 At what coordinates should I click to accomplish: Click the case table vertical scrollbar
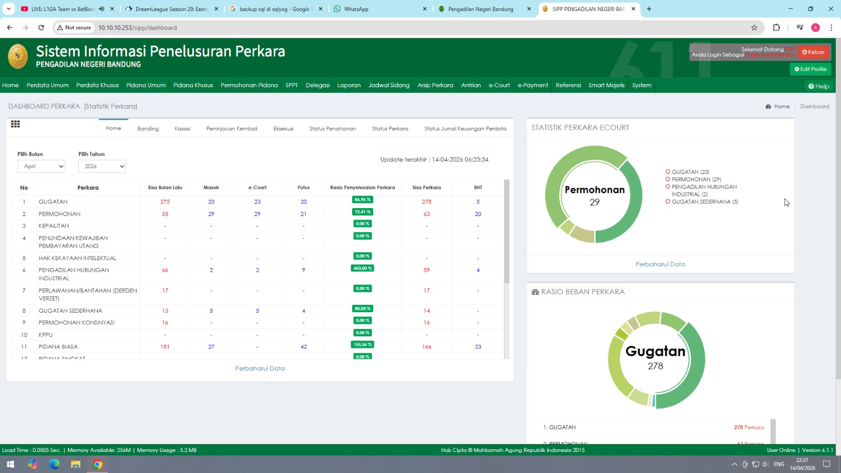pos(507,231)
